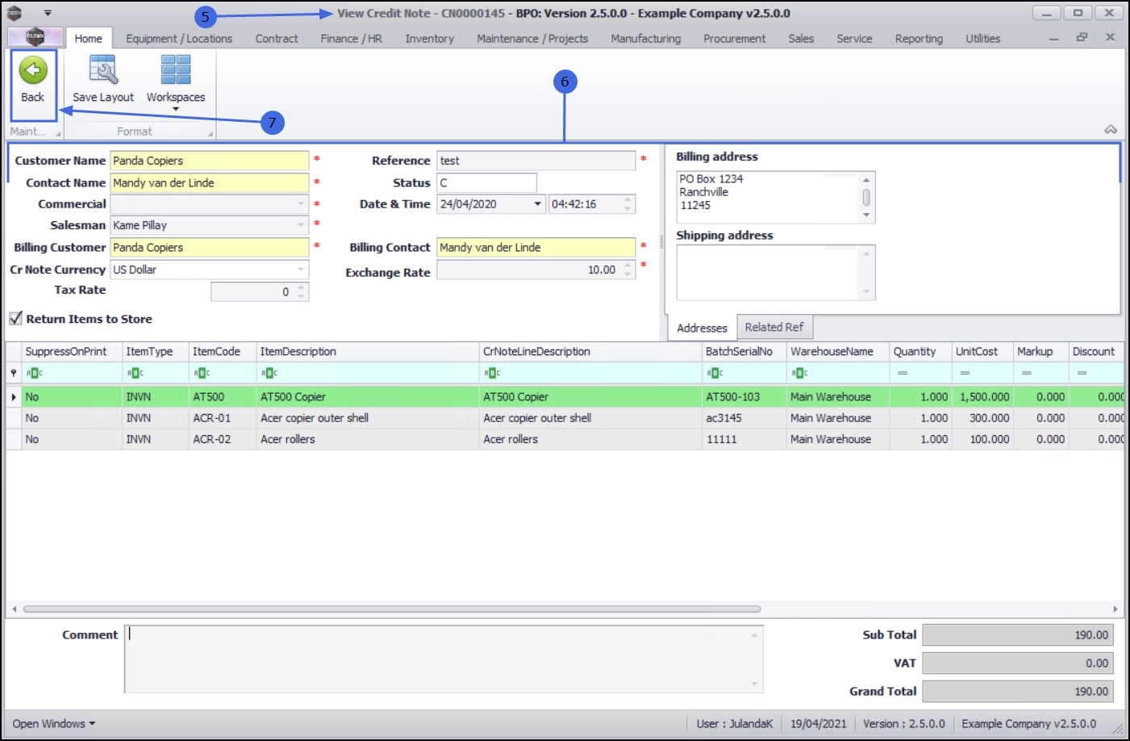Viewport: 1130px width, 741px height.
Task: Sort by the BatchSerialNo column header
Action: [744, 352]
